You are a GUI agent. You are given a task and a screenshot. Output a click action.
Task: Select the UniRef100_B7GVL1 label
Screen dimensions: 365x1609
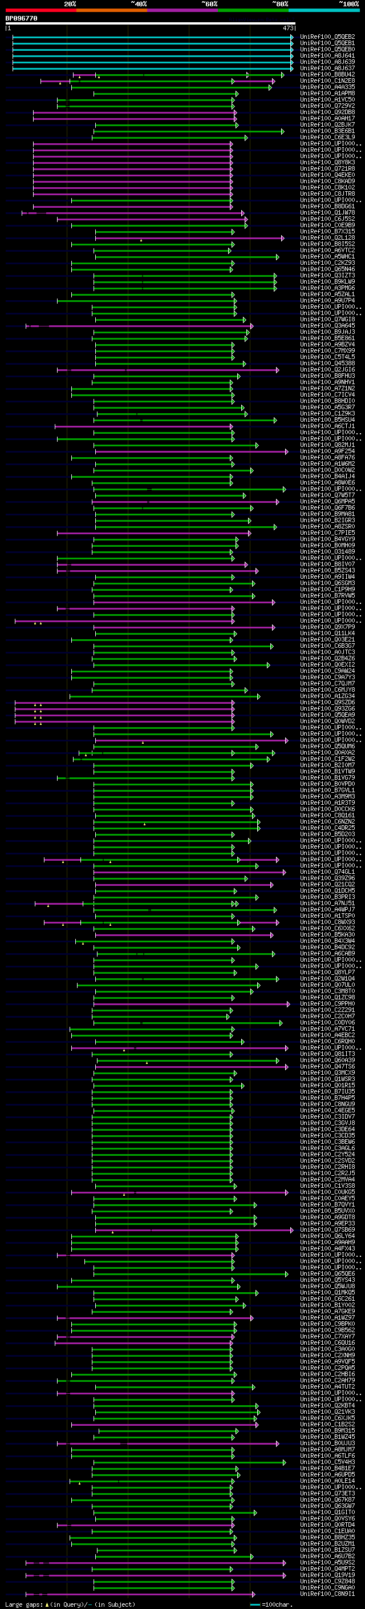pyautogui.click(x=327, y=791)
